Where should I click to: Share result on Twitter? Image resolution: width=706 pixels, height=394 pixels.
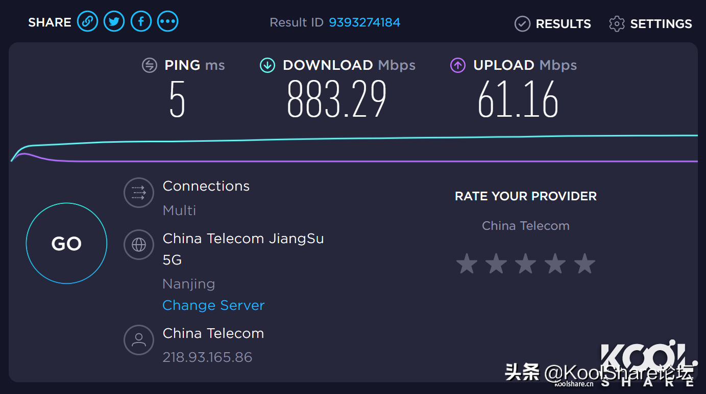[114, 22]
